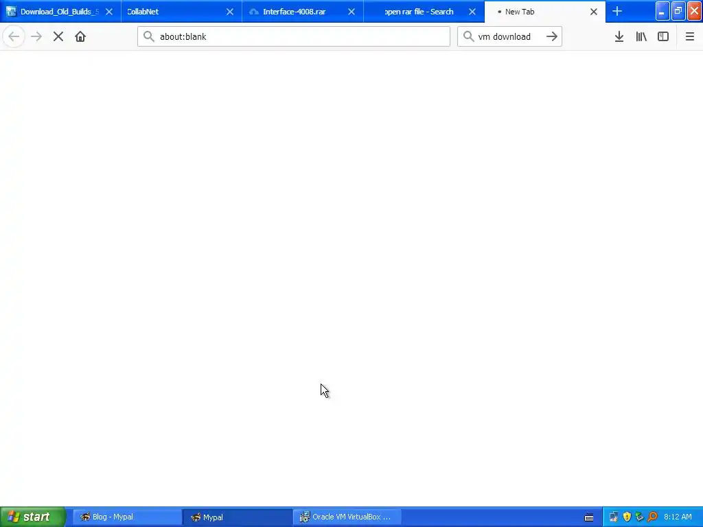Switch to the Download_Old_Builds tab
This screenshot has width=703, height=527.
(x=60, y=12)
